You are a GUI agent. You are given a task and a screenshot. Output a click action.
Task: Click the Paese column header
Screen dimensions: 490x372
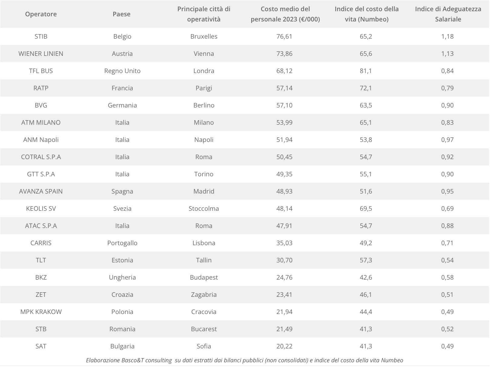click(121, 14)
